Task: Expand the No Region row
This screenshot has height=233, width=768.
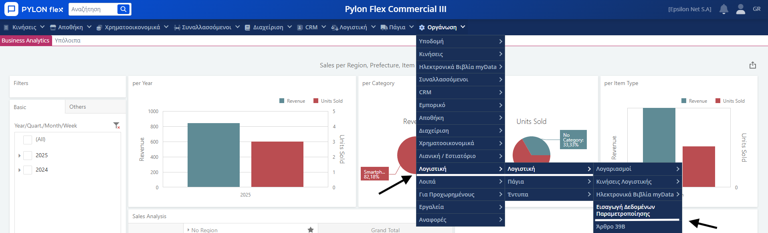Action: point(188,230)
